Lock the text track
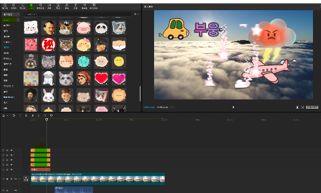This screenshot has height=193, width=321. tap(7, 169)
